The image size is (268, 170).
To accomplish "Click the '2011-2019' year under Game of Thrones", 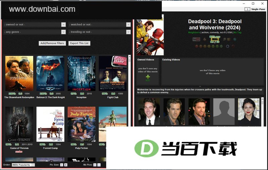I will point(27,144).
